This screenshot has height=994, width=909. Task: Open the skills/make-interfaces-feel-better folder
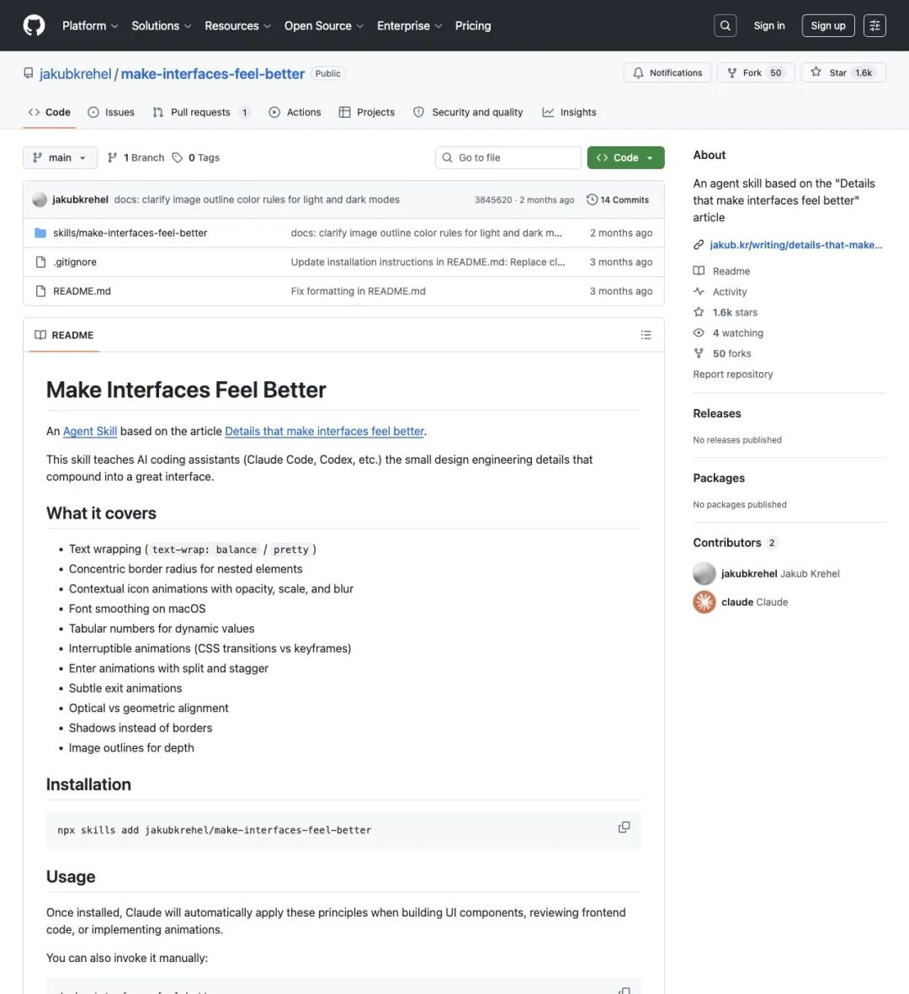pos(130,232)
